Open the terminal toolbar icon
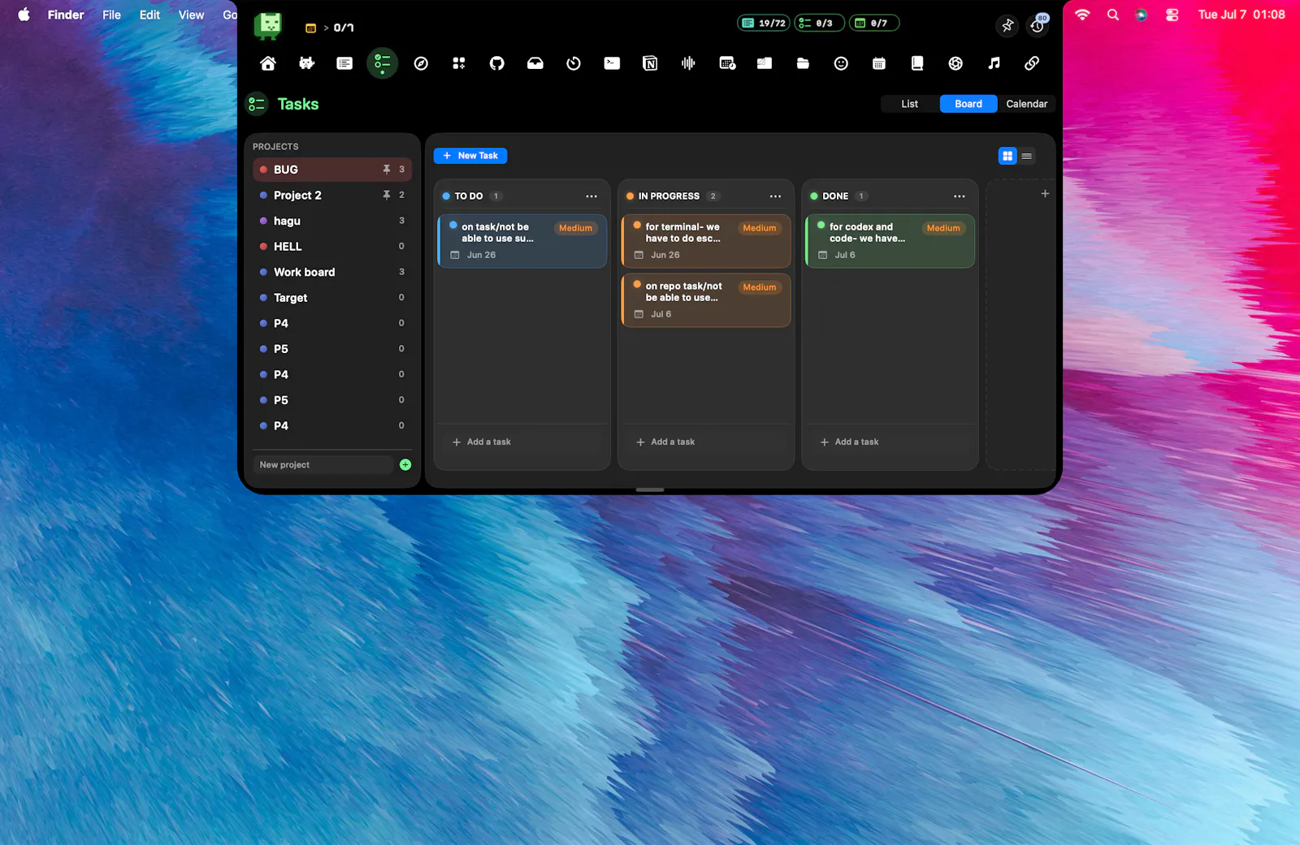Screen dimensions: 1300x845 point(612,63)
